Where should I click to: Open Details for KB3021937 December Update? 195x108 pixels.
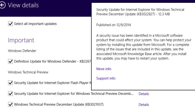pos(144,105)
